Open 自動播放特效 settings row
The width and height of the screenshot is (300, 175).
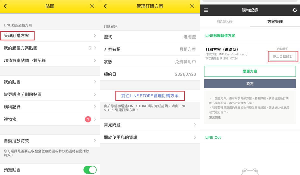(50, 141)
